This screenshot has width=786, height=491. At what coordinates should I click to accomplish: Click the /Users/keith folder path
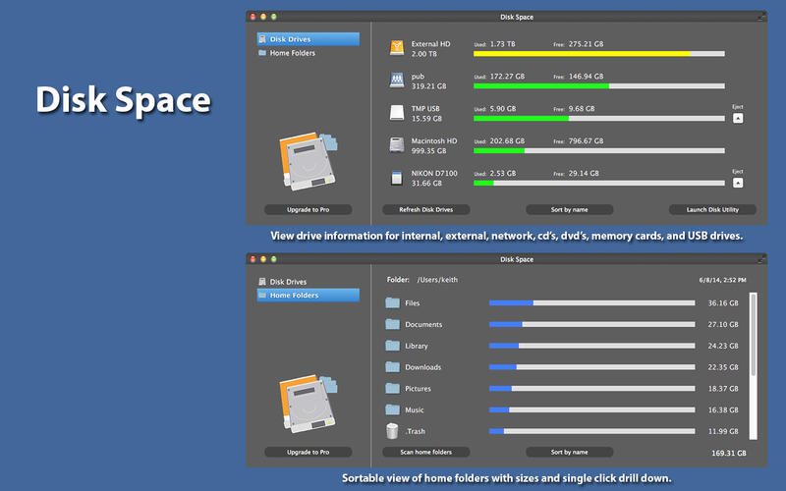pos(437,280)
